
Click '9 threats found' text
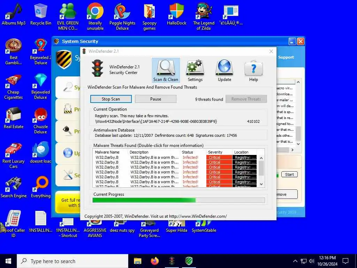point(209,99)
